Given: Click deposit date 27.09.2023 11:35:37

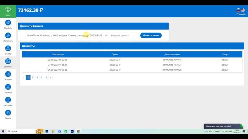Looking at the screenshot, I should [58, 65].
